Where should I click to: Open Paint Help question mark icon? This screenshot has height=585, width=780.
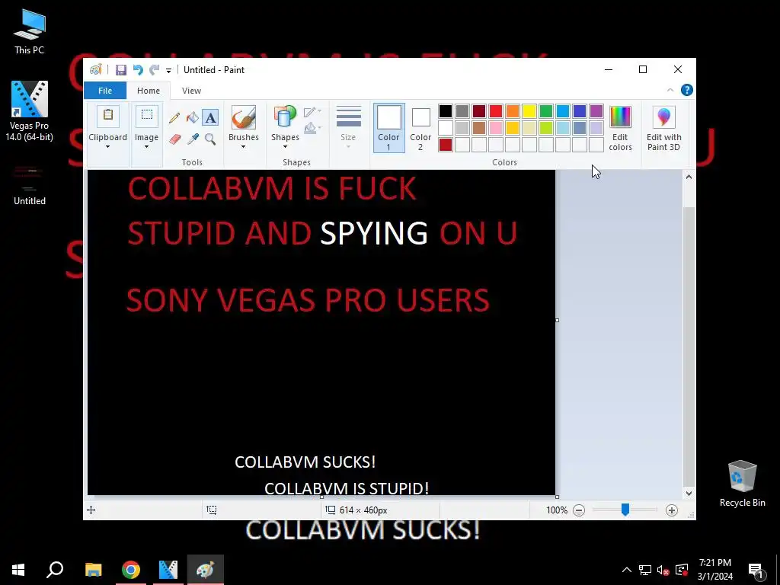click(687, 90)
